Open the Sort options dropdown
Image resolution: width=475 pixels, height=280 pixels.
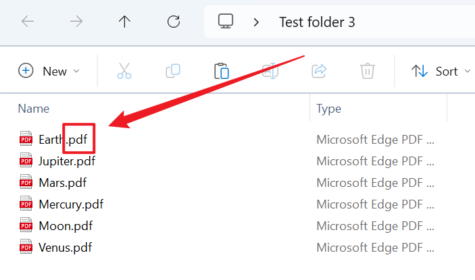439,71
